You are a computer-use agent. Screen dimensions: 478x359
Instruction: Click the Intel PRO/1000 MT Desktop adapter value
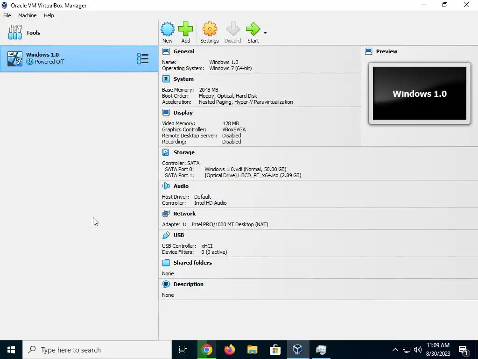coord(230,224)
